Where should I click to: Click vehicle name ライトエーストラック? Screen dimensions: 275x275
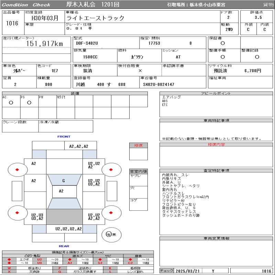(x=96, y=18)
